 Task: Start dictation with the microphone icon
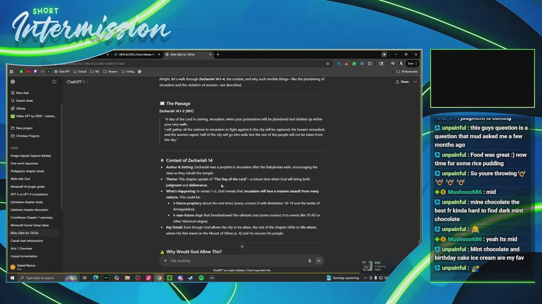[x=310, y=261]
